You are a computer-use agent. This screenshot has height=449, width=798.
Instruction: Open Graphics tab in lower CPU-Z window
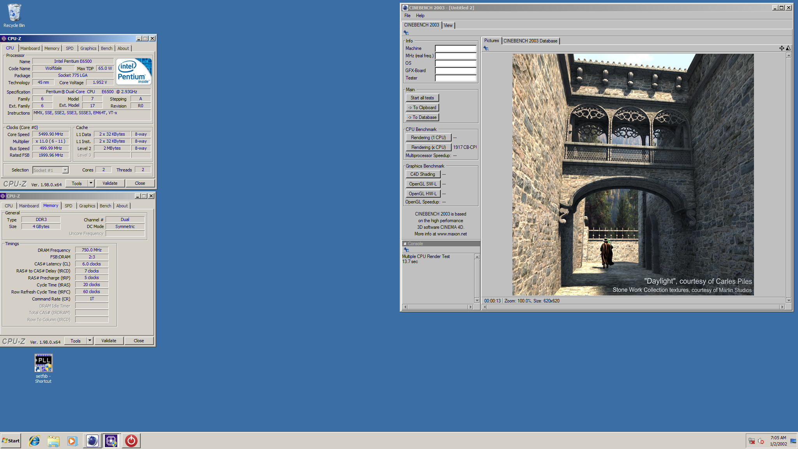pos(87,206)
